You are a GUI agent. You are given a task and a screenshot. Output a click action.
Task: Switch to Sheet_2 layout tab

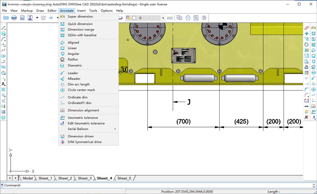click(65, 178)
